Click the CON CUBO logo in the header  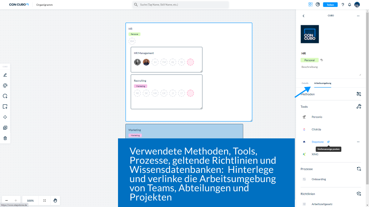[19, 5]
